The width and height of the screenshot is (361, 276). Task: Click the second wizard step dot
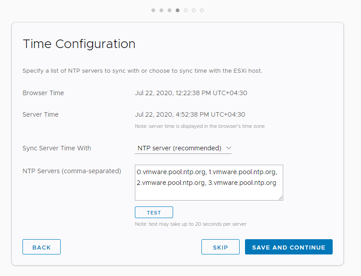coord(161,10)
